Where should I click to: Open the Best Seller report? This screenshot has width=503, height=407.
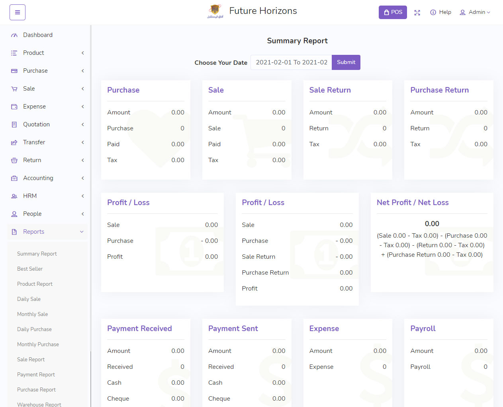30,269
